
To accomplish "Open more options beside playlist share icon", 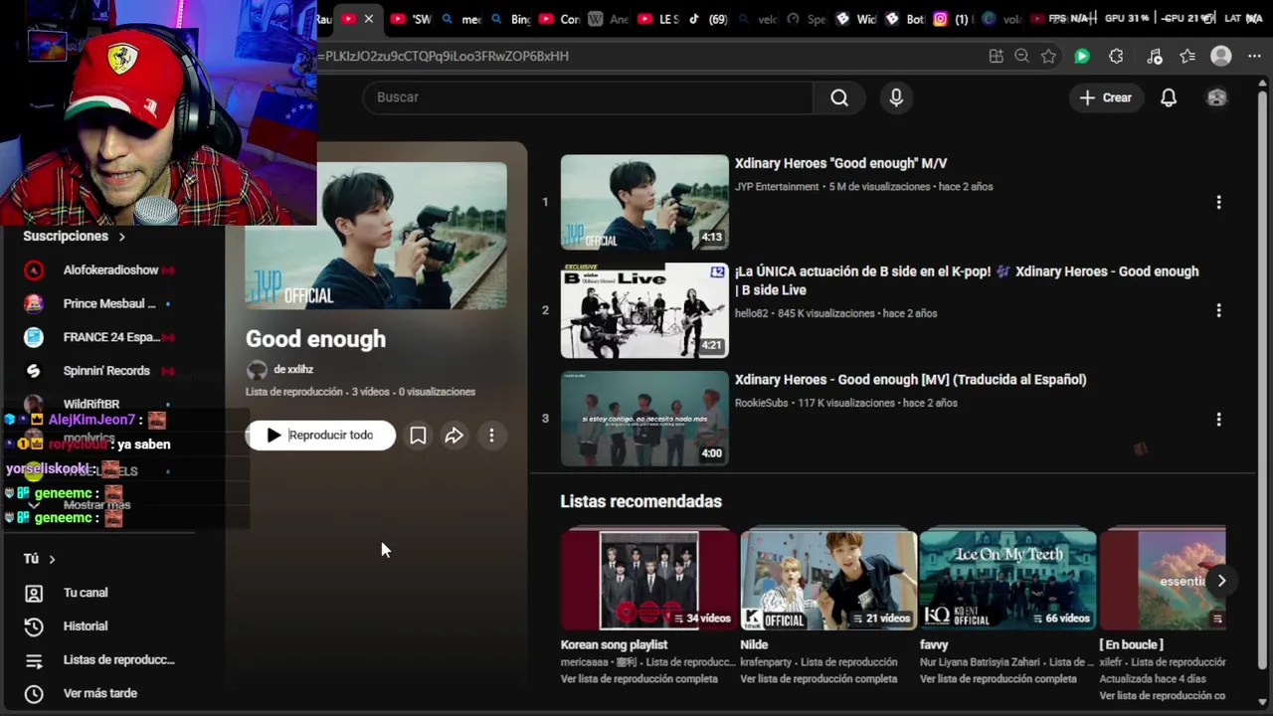I will coord(491,436).
